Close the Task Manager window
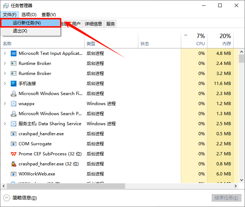 tap(236, 6)
